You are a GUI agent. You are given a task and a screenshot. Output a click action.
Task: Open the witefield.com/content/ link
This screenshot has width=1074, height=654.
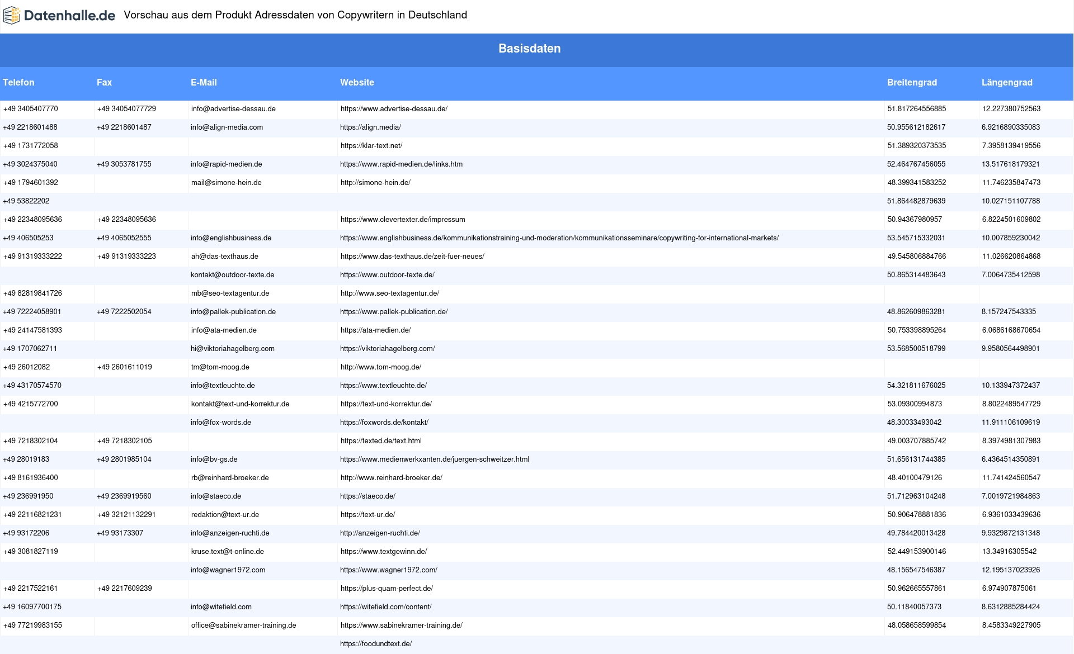pyautogui.click(x=385, y=607)
